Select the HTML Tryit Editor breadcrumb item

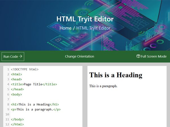[x=93, y=28]
